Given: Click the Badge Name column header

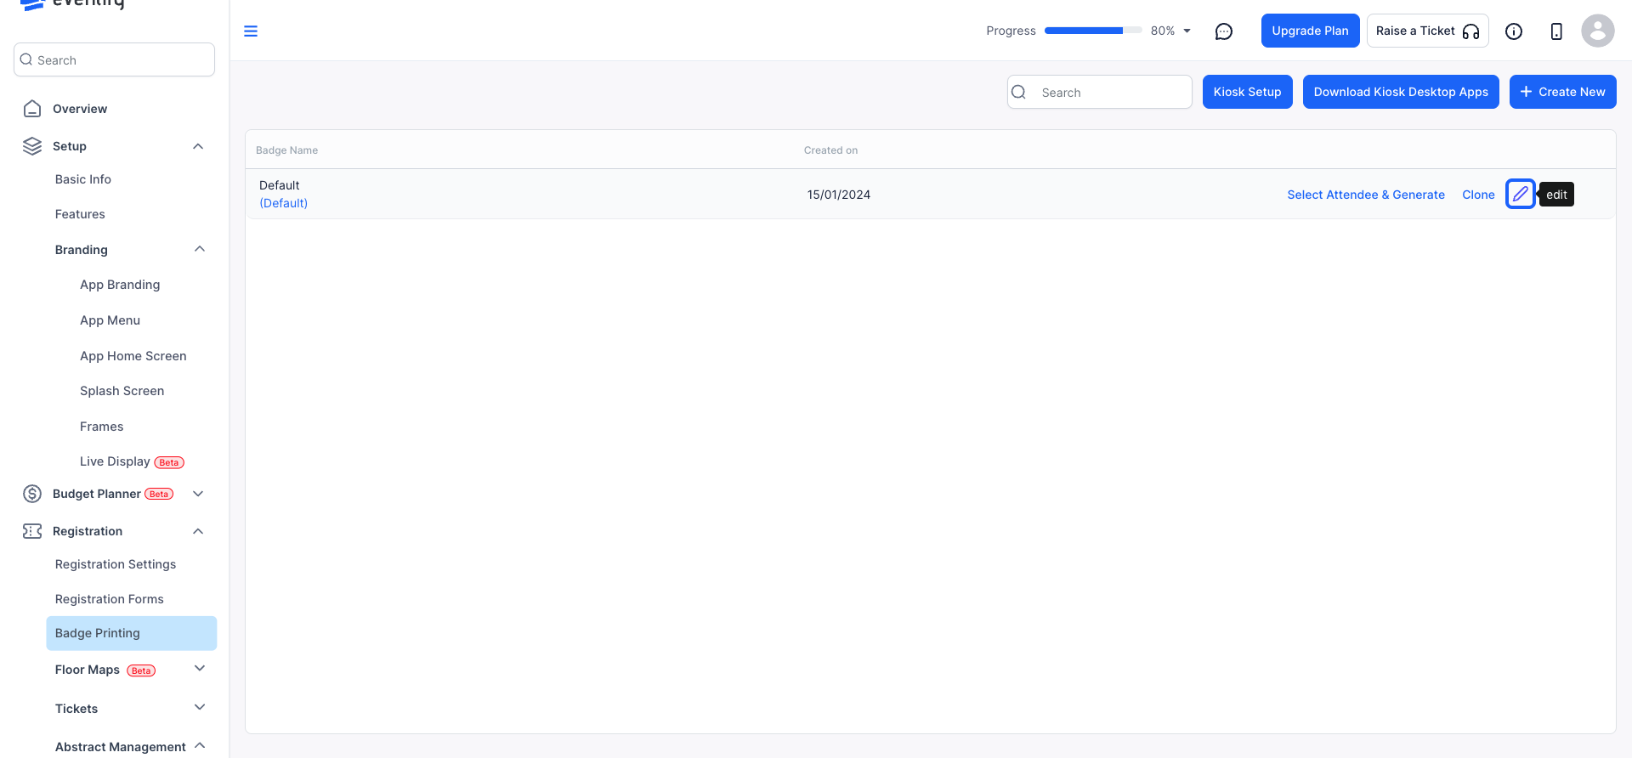Looking at the screenshot, I should pyautogui.click(x=286, y=150).
